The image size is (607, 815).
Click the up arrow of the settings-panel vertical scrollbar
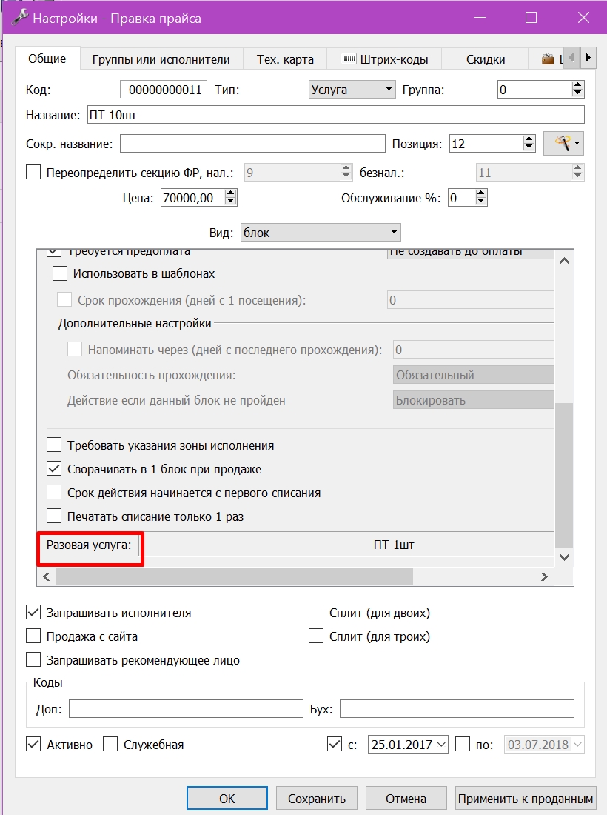[564, 261]
